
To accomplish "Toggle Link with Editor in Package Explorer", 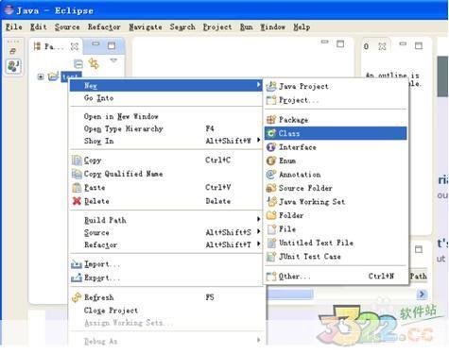I will (94, 63).
